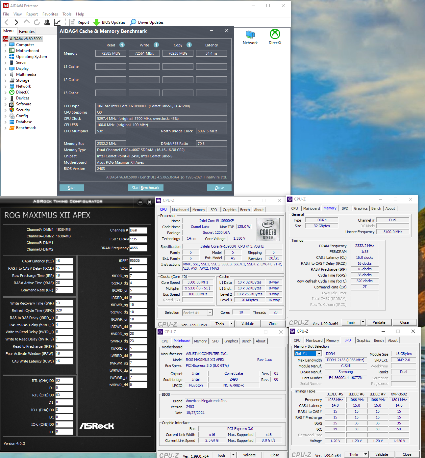
Task: Open the Selection Socket #1 dropdown in CPU-Z
Action: 198,313
